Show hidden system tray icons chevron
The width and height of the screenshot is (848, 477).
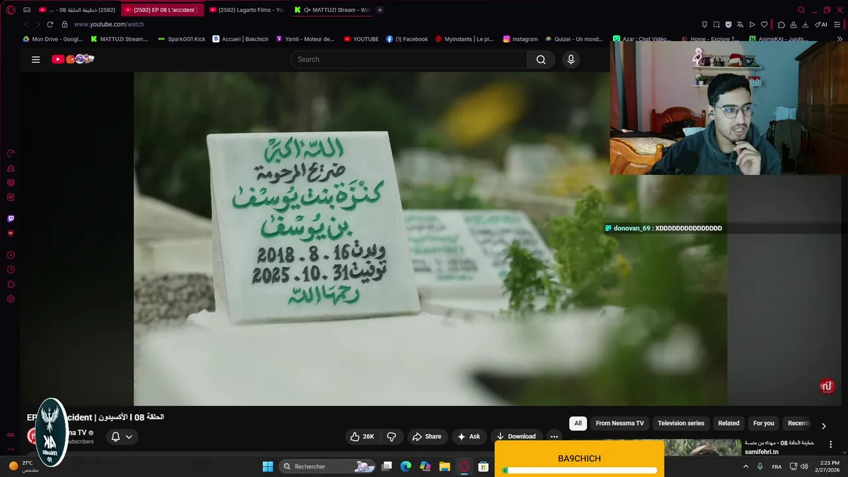[746, 466]
